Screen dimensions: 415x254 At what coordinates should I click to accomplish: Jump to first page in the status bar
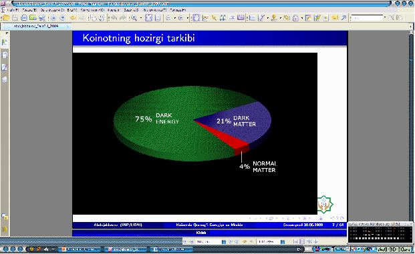(x=184, y=241)
